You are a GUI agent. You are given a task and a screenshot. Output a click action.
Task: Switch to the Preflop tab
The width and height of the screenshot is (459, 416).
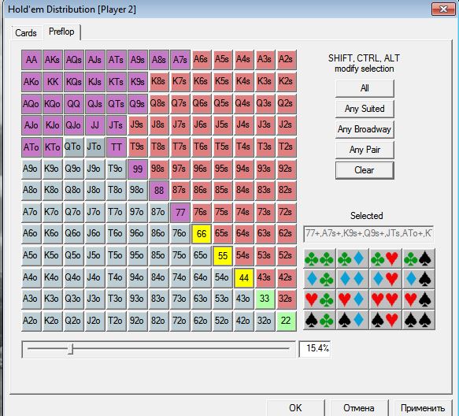tap(61, 32)
